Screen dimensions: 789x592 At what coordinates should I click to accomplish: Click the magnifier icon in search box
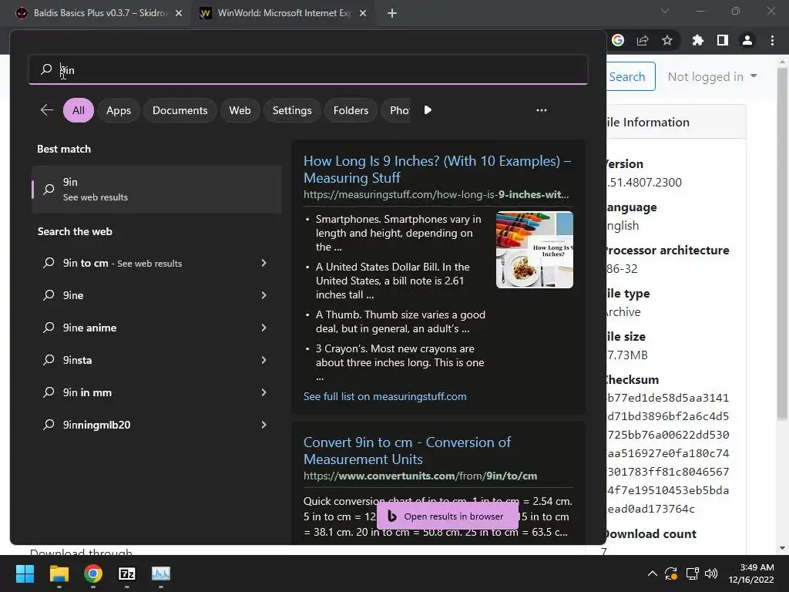[46, 69]
